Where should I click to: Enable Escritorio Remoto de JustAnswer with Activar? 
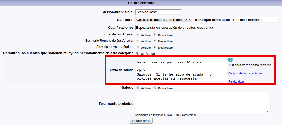point(138,41)
